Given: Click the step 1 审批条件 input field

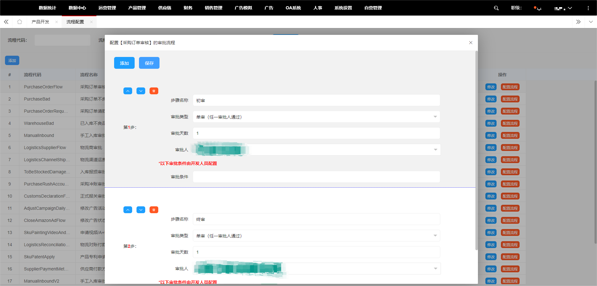Looking at the screenshot, I should (316, 177).
